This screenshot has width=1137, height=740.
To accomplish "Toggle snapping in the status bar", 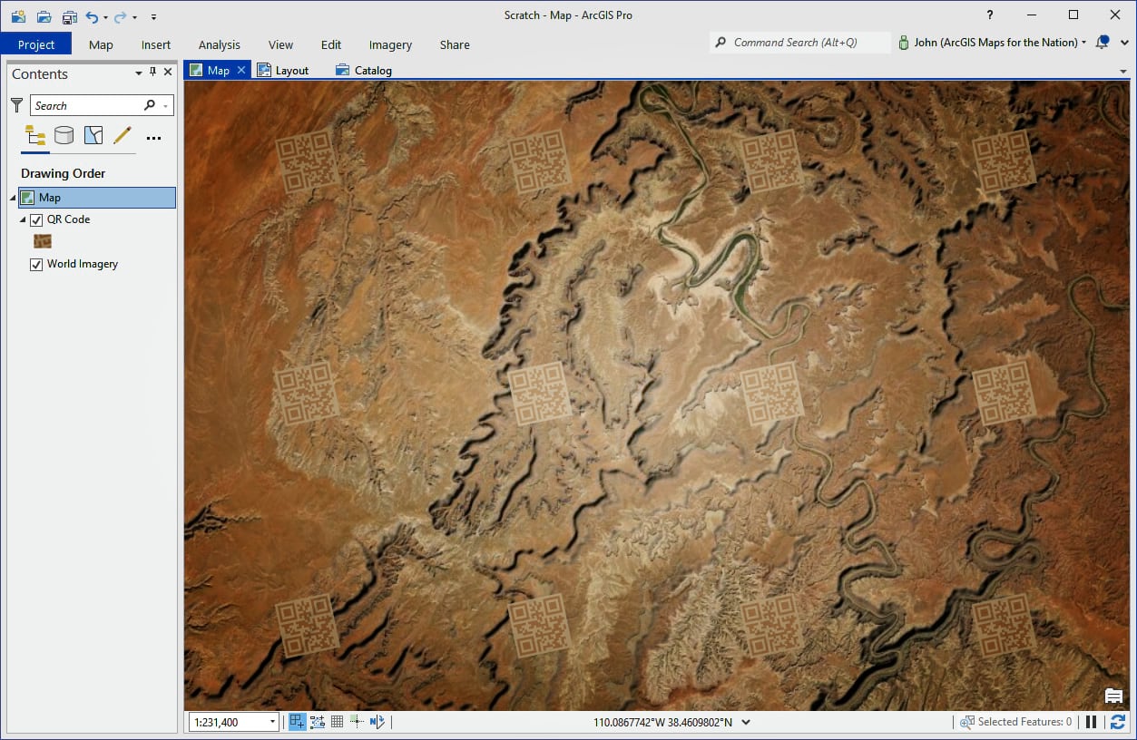I will click(298, 722).
